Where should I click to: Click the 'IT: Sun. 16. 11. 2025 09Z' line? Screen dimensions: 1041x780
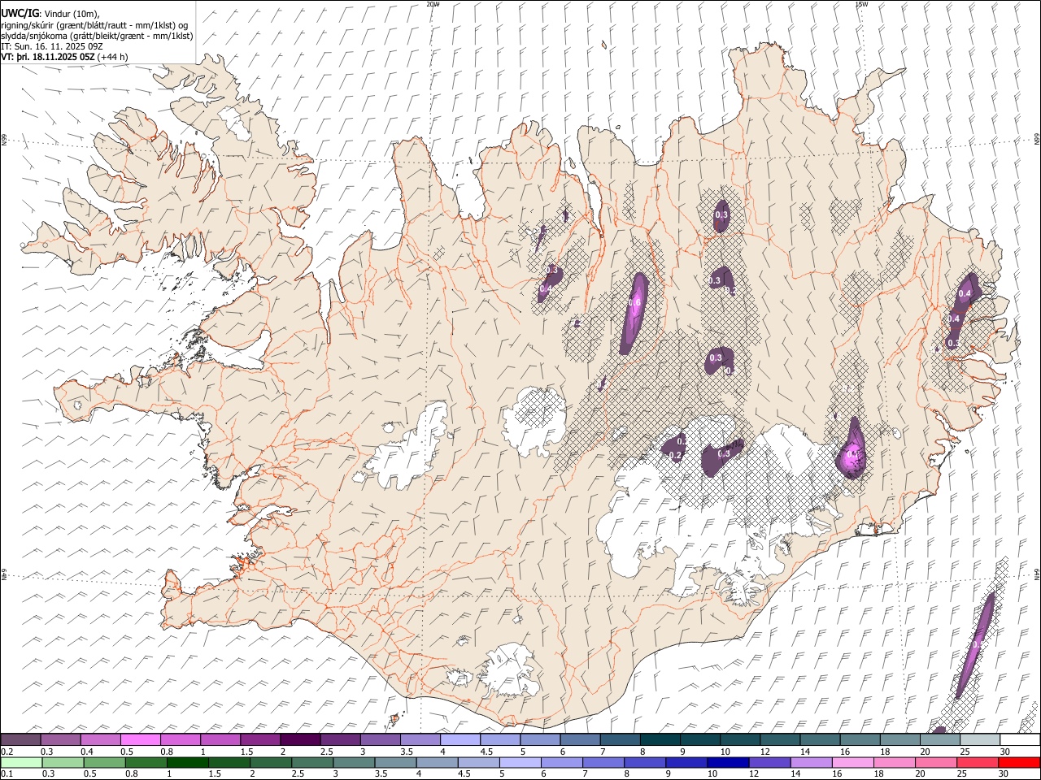(52, 46)
